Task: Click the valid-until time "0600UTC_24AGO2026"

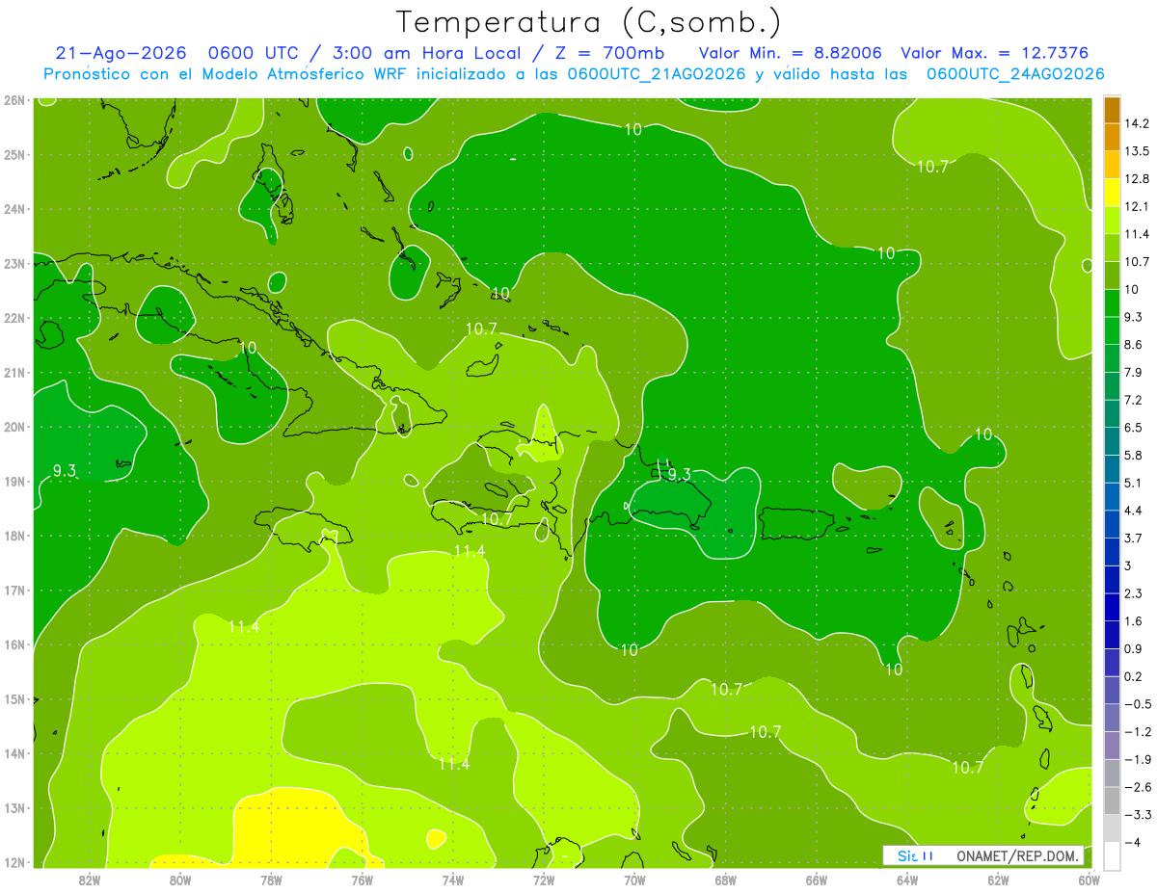Action: [x=1015, y=74]
